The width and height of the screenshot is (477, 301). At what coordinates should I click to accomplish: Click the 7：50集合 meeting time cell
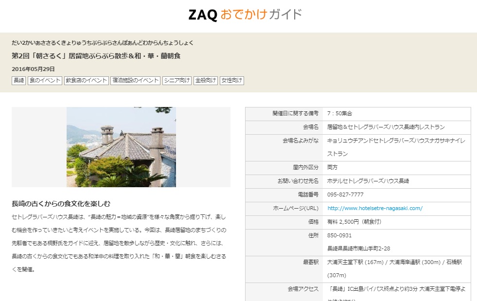click(339, 113)
